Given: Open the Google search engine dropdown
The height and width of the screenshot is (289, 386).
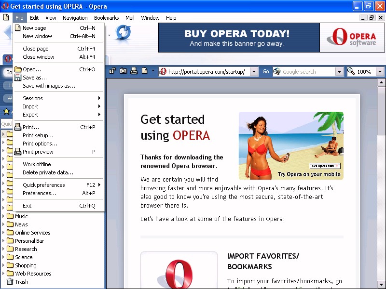Looking at the screenshot, I should [340, 72].
